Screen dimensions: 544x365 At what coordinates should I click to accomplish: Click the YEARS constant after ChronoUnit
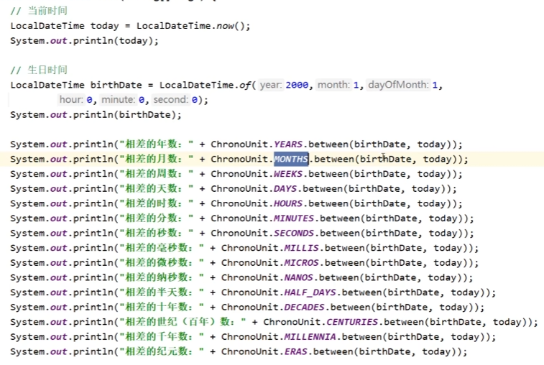pos(288,144)
